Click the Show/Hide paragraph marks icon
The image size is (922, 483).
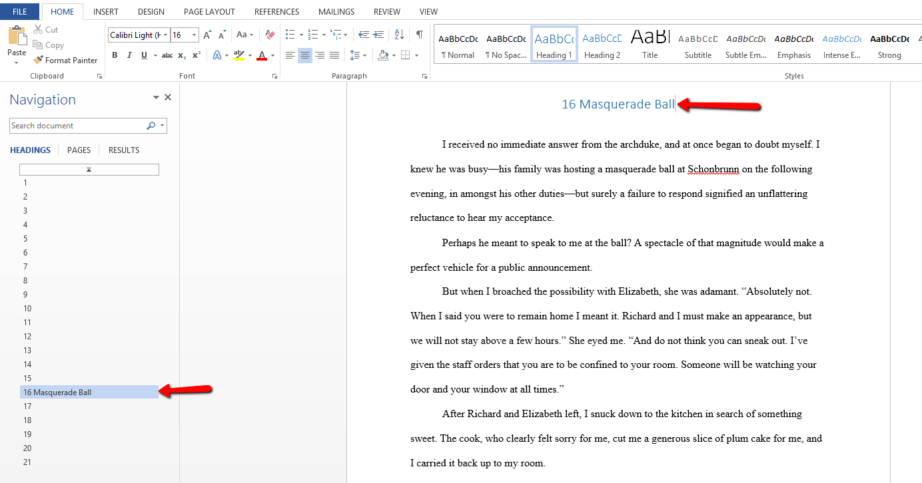click(419, 35)
